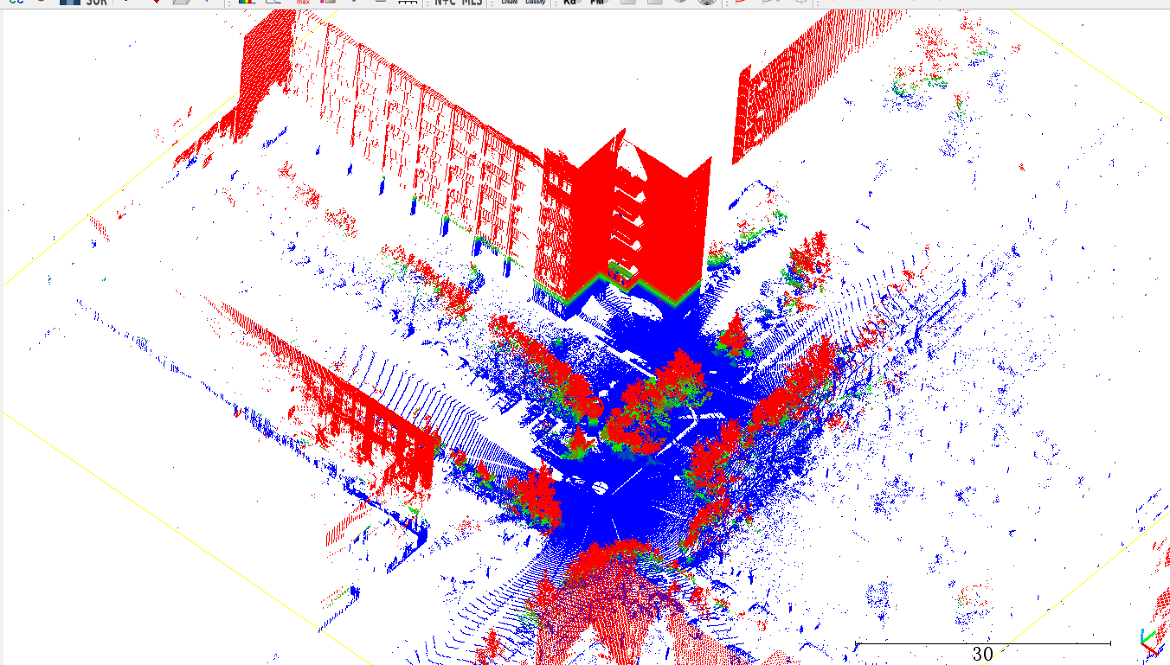The image size is (1170, 665).
Task: Select the Kd facets toolbar icon
Action: coord(570,3)
